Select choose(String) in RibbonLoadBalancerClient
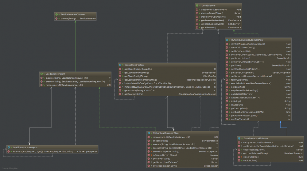This screenshot has height=171, width=307. click(x=182, y=141)
